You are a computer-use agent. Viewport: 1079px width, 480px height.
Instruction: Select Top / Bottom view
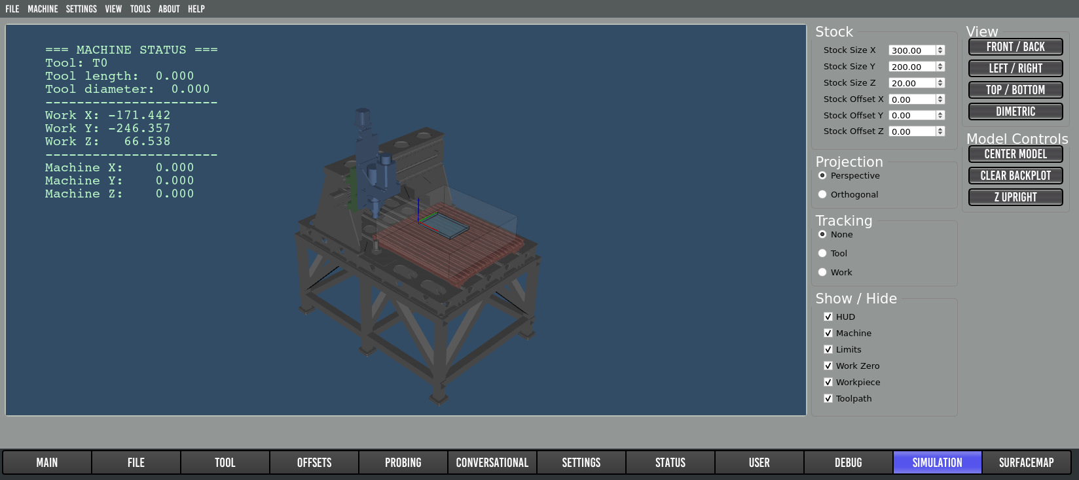coord(1015,90)
